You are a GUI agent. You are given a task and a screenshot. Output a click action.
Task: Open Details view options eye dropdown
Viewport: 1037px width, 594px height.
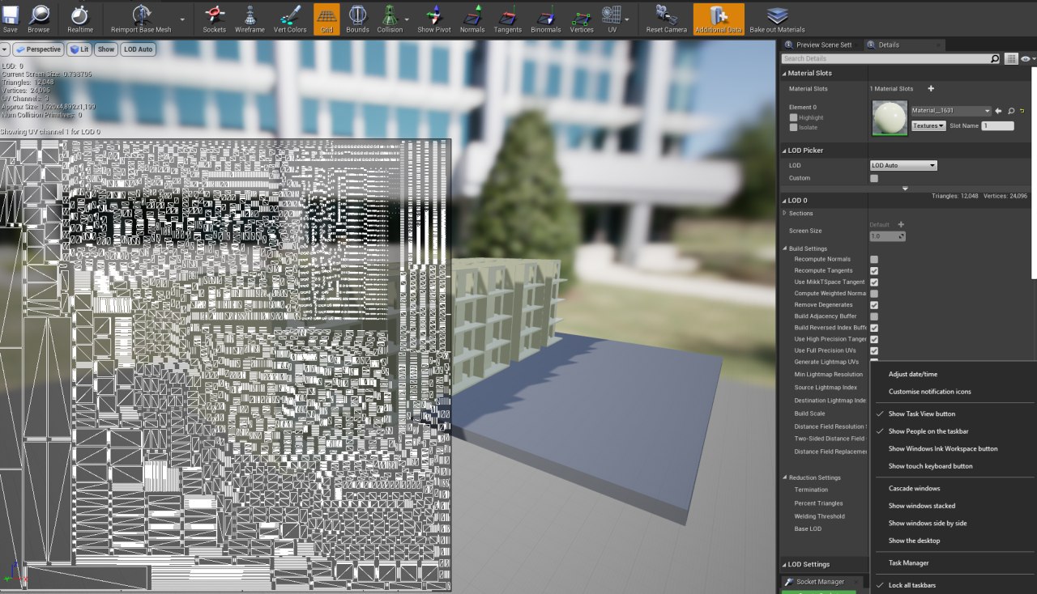click(1027, 59)
